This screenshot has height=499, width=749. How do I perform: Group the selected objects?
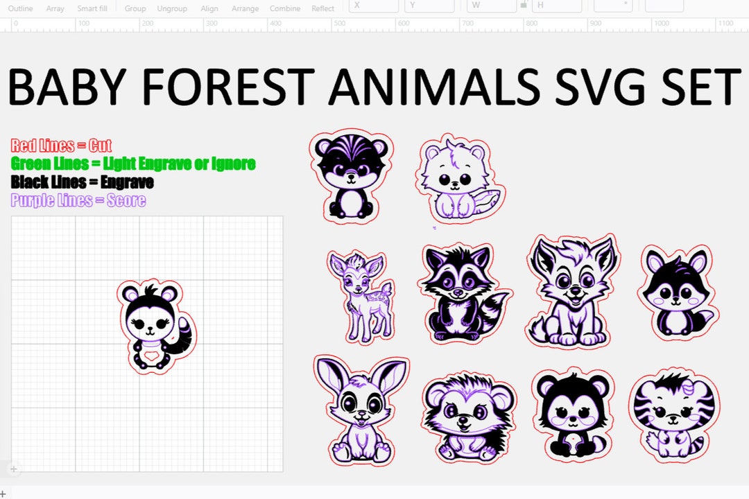135,8
